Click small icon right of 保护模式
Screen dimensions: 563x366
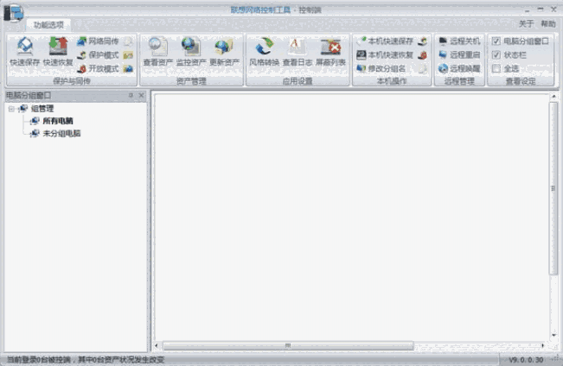[x=128, y=55]
